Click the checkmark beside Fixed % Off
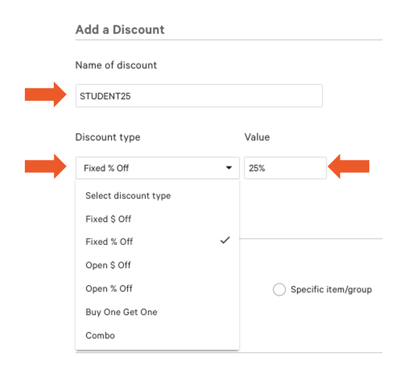 [225, 240]
